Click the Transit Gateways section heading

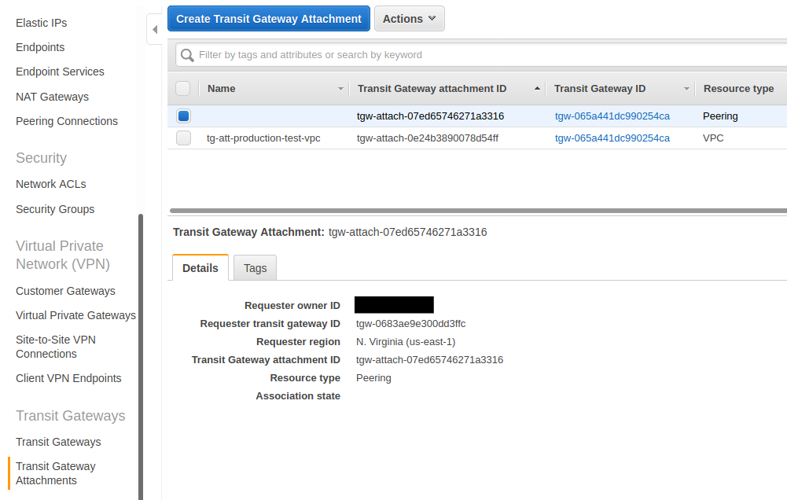70,416
